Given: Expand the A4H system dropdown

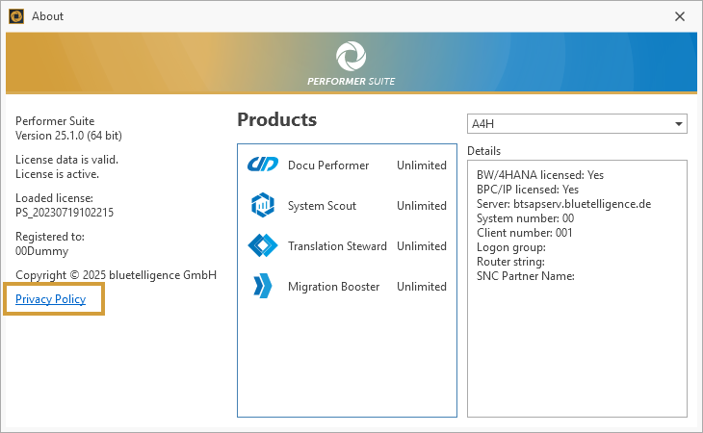Looking at the screenshot, I should click(x=576, y=125).
